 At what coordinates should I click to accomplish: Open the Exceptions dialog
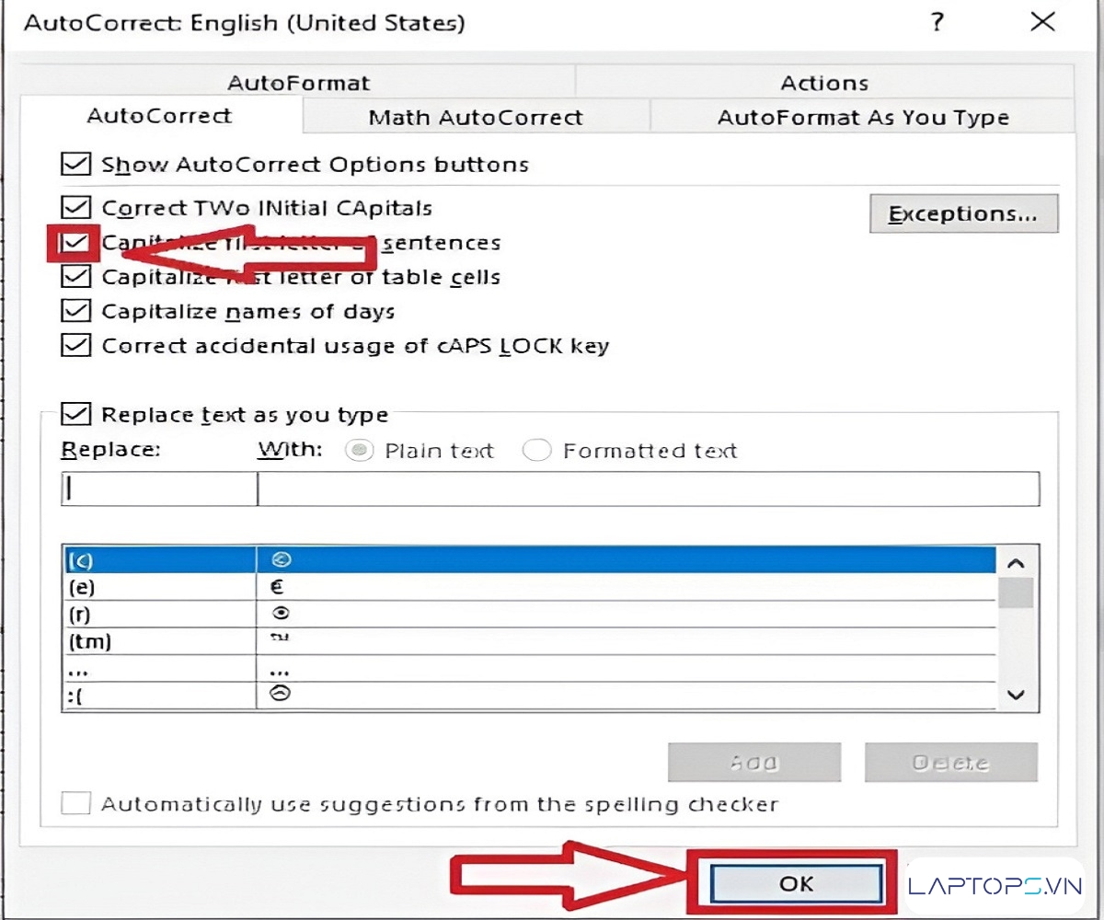pos(963,214)
